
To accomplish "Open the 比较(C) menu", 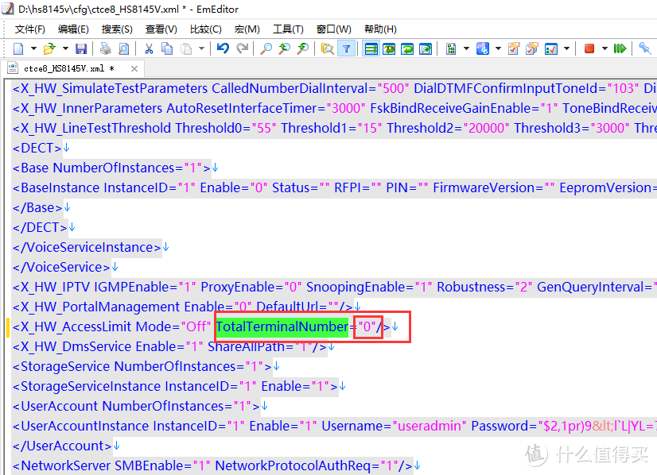I will point(206,29).
